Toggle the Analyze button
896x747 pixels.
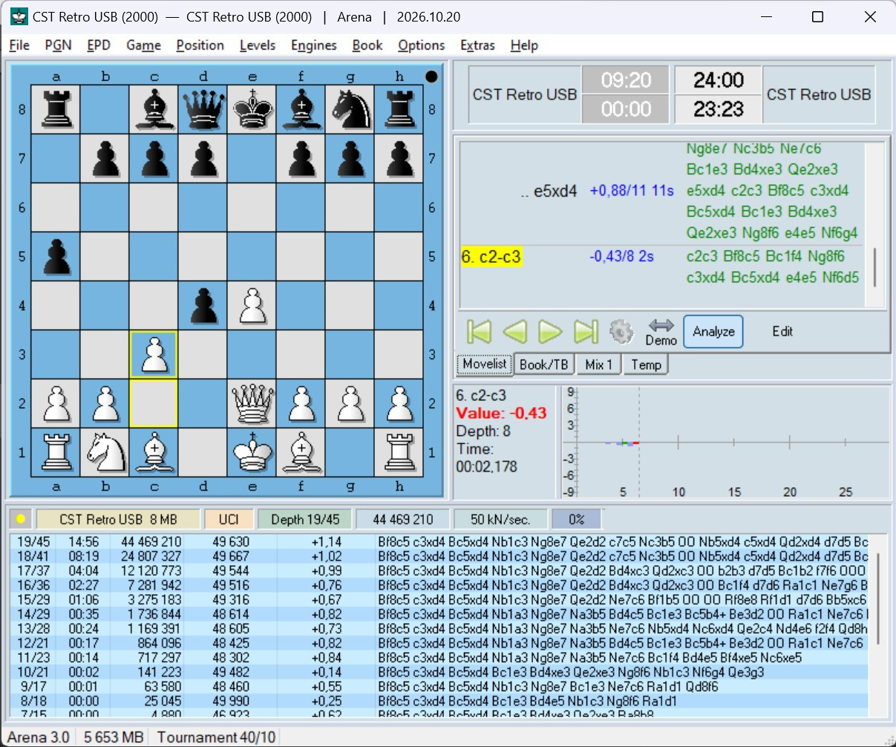point(713,331)
